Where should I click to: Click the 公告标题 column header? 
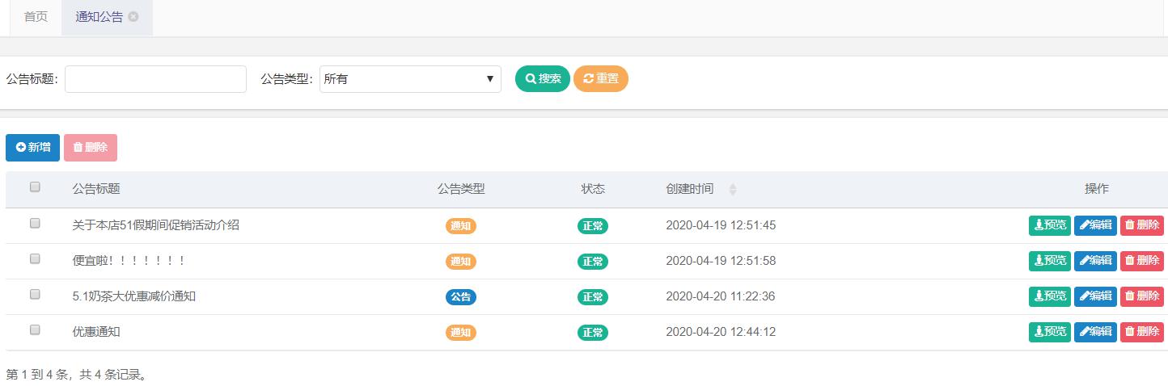click(96, 189)
